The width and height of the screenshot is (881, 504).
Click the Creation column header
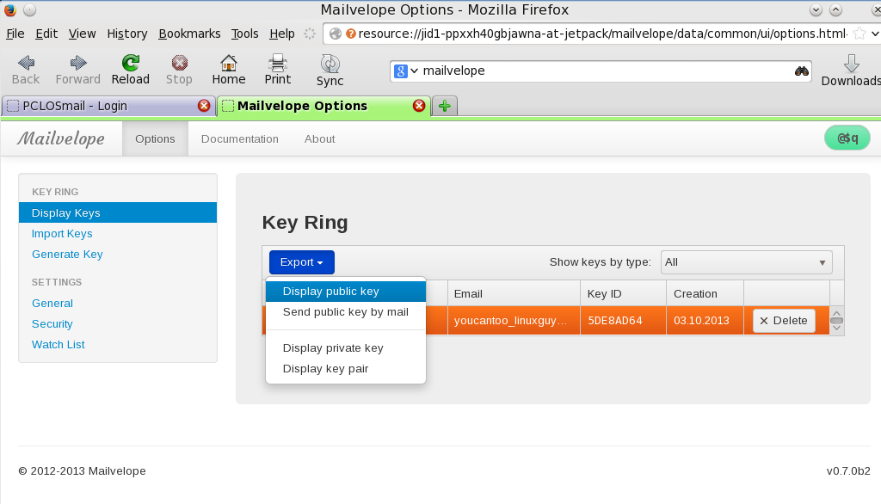tap(705, 294)
